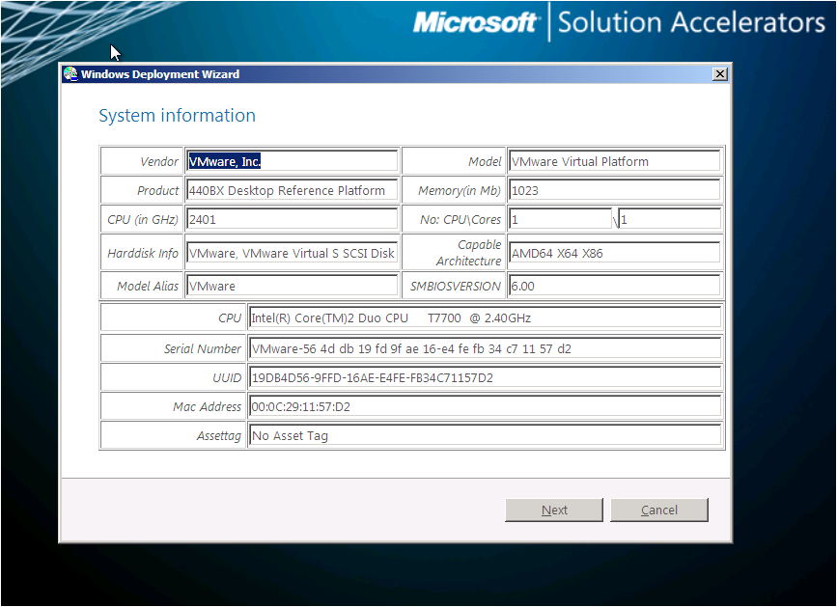Click the Model field with VMware Virtual Platform

click(614, 161)
